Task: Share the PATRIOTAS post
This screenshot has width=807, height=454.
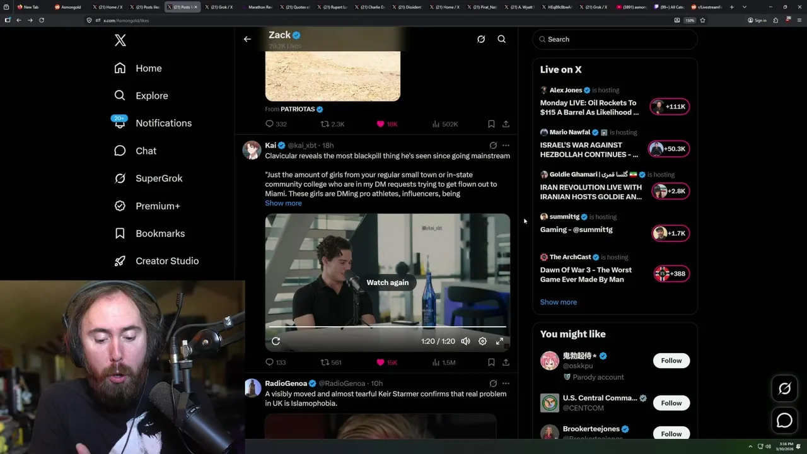Action: [x=506, y=124]
